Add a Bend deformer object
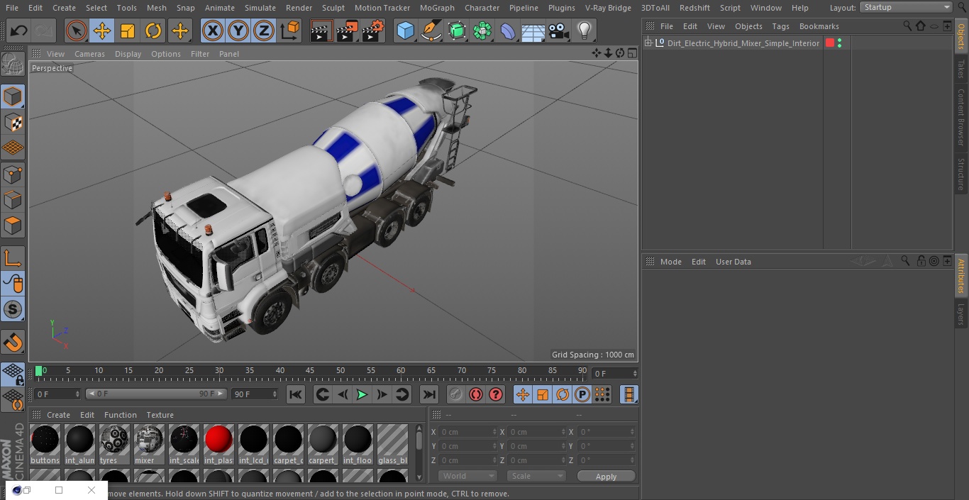This screenshot has width=969, height=500. pyautogui.click(x=508, y=30)
